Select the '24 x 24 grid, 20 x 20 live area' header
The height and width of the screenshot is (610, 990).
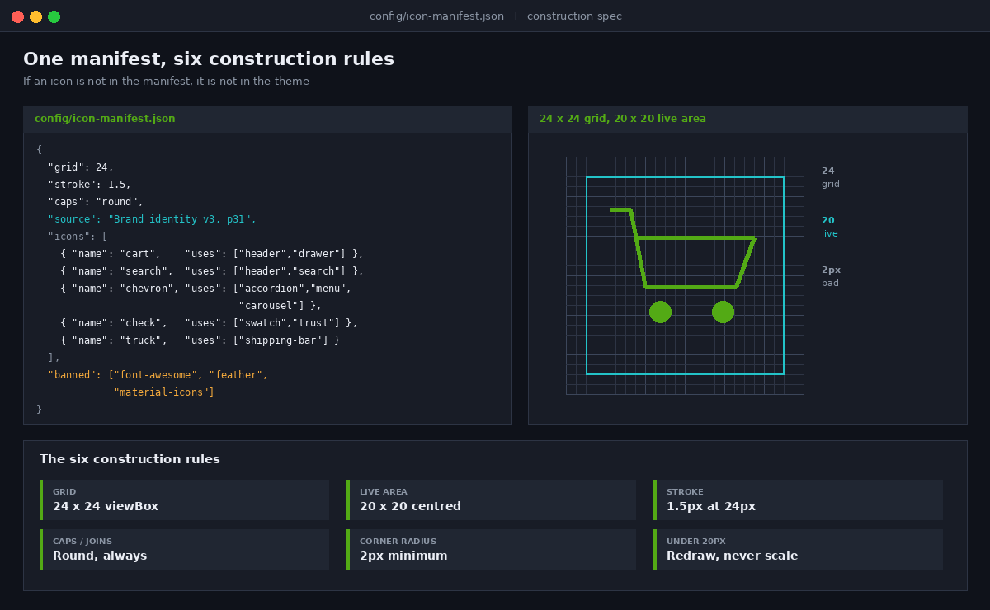[747, 119]
